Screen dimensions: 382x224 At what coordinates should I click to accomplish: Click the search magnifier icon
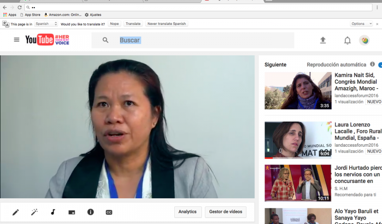pos(106,41)
